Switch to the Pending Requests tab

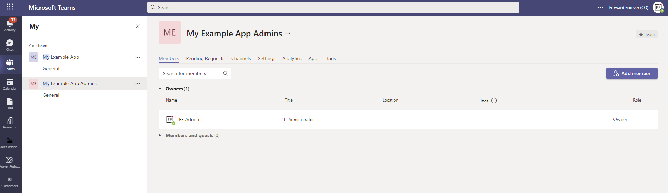205,58
